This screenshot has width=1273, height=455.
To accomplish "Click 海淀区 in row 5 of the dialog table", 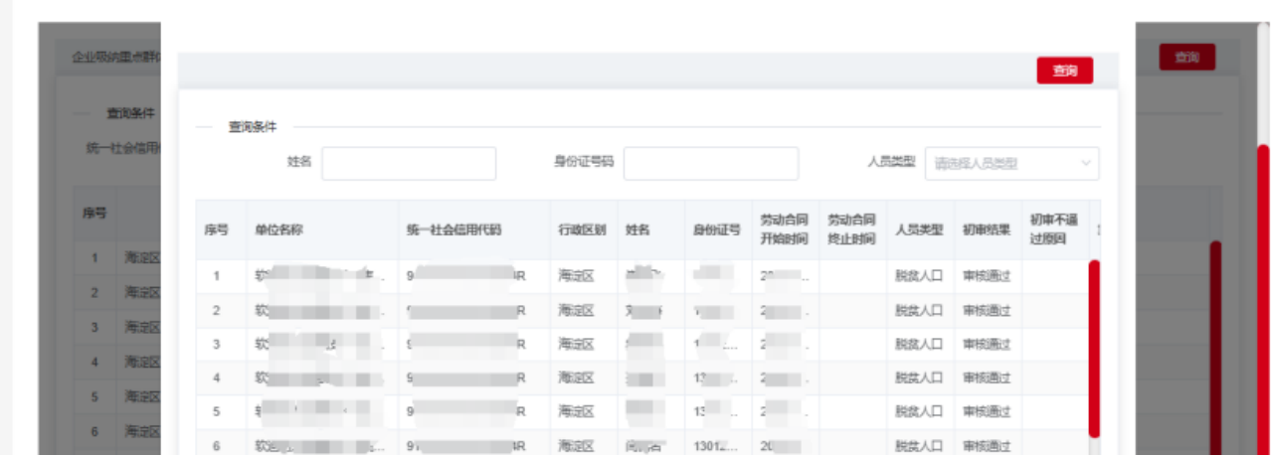I will pyautogui.click(x=576, y=411).
